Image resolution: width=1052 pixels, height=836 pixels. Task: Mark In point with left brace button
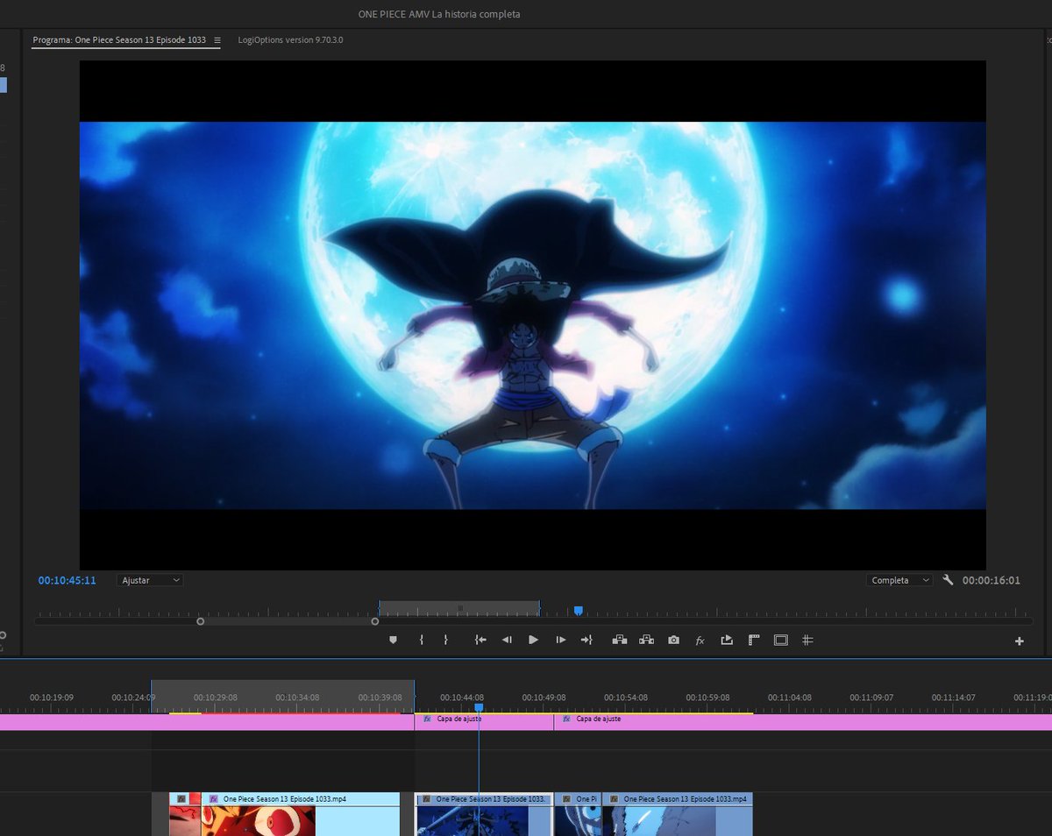[x=422, y=641]
